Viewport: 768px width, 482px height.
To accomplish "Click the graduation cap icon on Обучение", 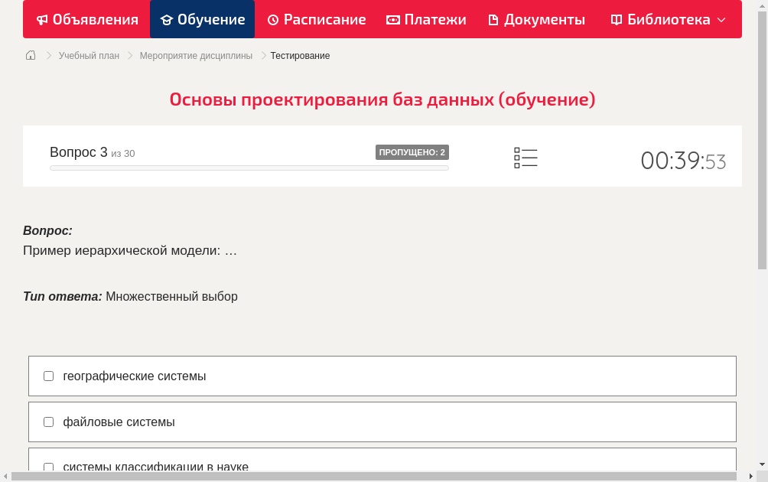I will (x=168, y=19).
